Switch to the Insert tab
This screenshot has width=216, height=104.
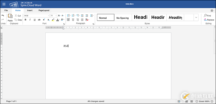tap(30, 10)
